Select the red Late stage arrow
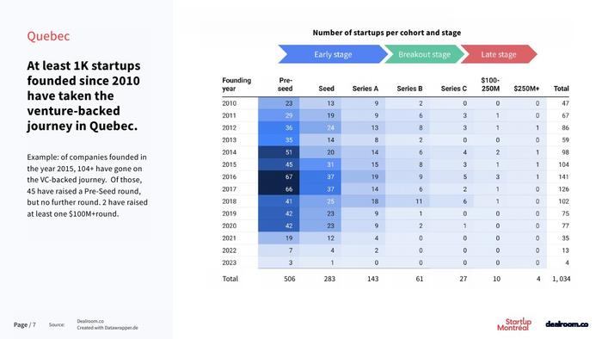This screenshot has width=602, height=339. (499, 54)
